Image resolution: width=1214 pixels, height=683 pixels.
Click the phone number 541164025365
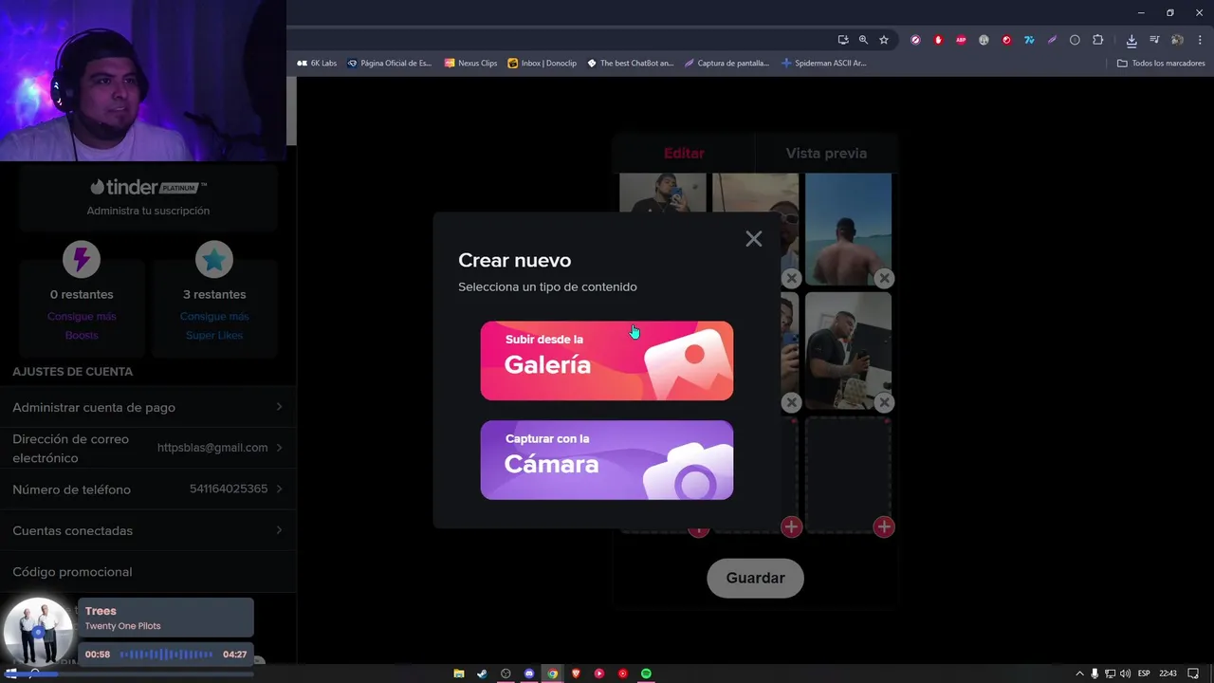(229, 489)
